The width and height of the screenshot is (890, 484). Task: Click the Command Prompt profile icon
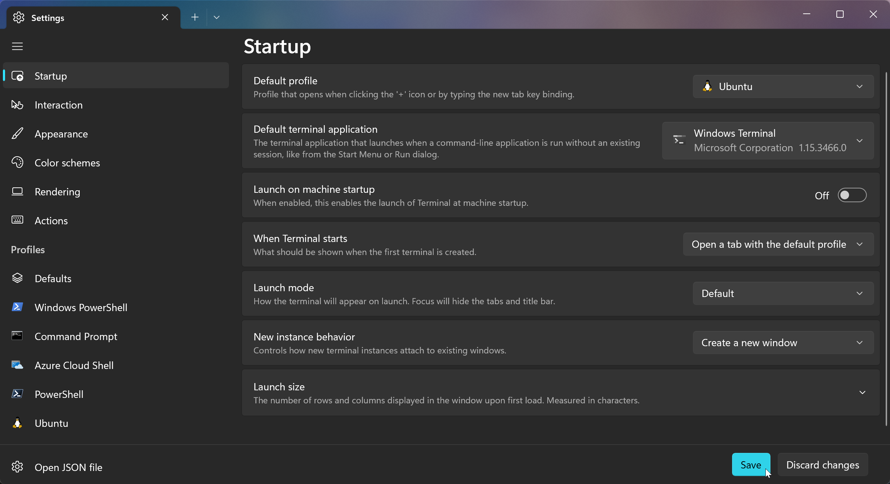(17, 336)
